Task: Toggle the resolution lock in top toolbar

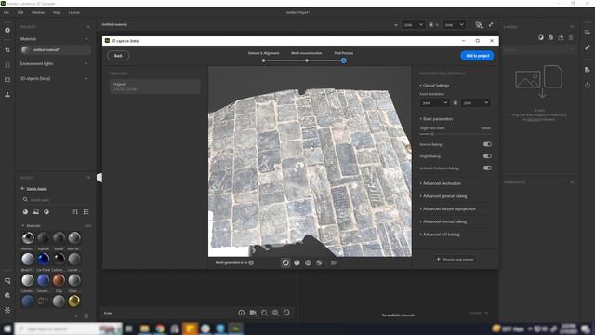Action: [x=430, y=25]
